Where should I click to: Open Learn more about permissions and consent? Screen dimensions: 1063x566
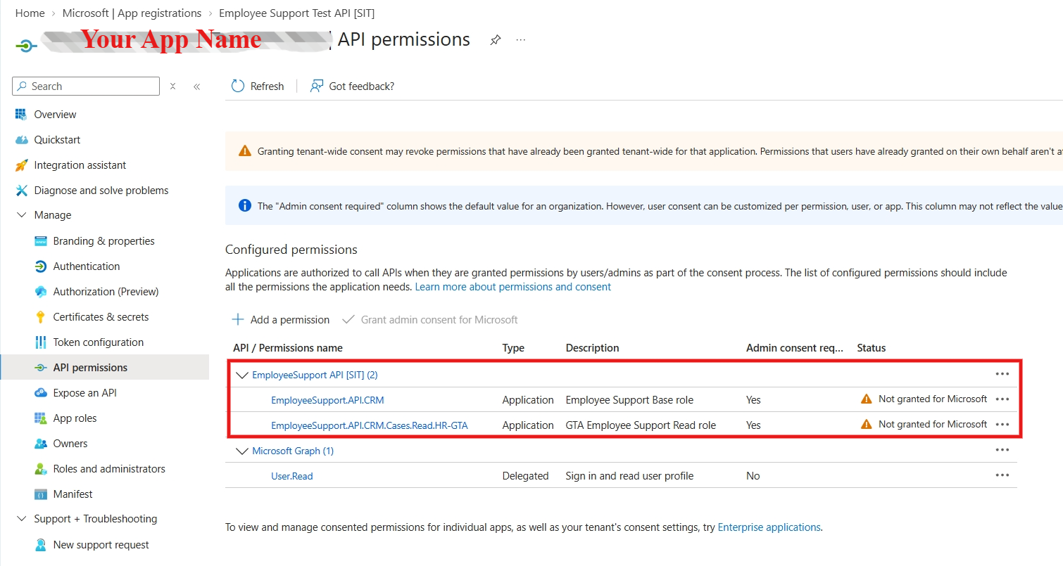[513, 287]
